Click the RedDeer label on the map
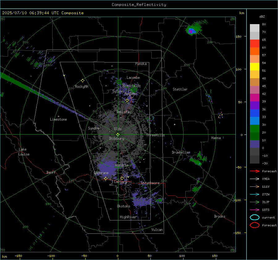 [131, 94]
